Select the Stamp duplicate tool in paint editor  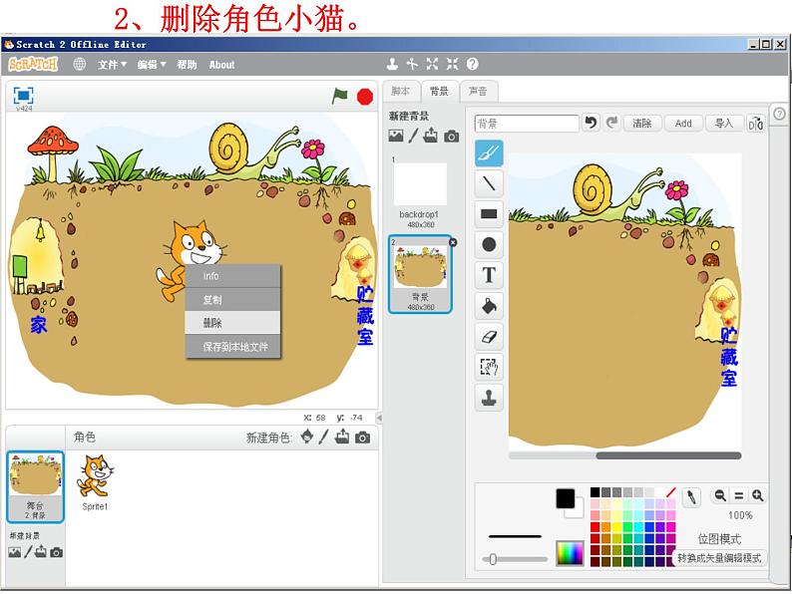tap(489, 398)
